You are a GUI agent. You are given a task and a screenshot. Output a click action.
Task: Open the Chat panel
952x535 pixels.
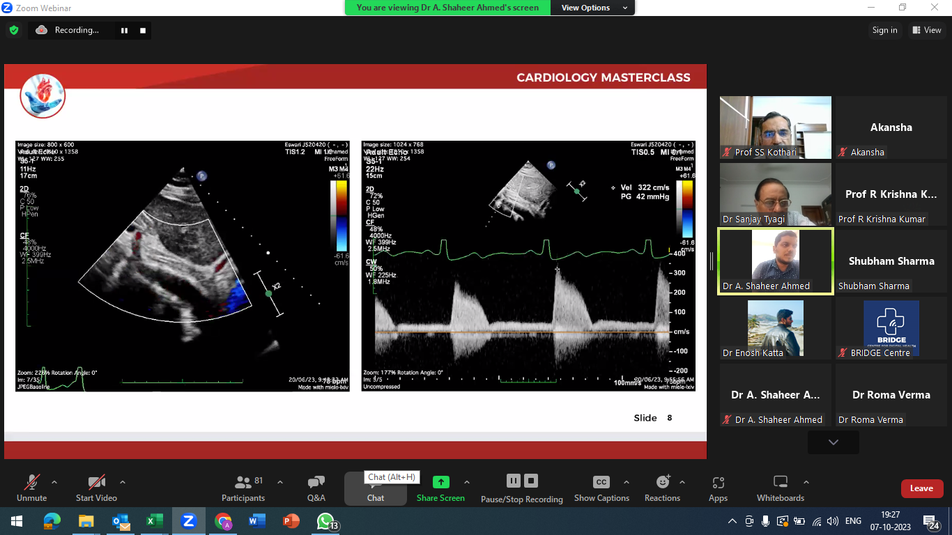pyautogui.click(x=375, y=488)
